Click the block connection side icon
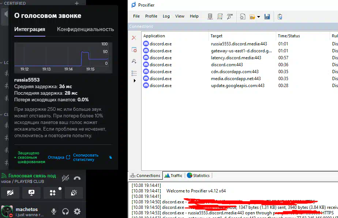338x218 pixels. (134, 50)
